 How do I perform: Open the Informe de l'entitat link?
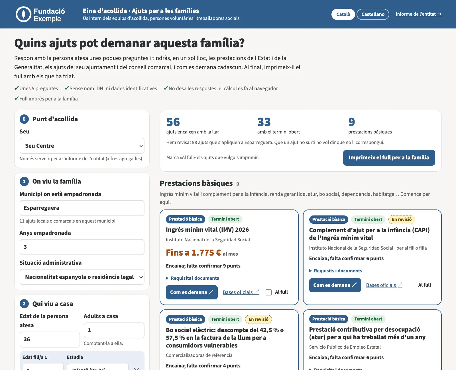point(419,14)
